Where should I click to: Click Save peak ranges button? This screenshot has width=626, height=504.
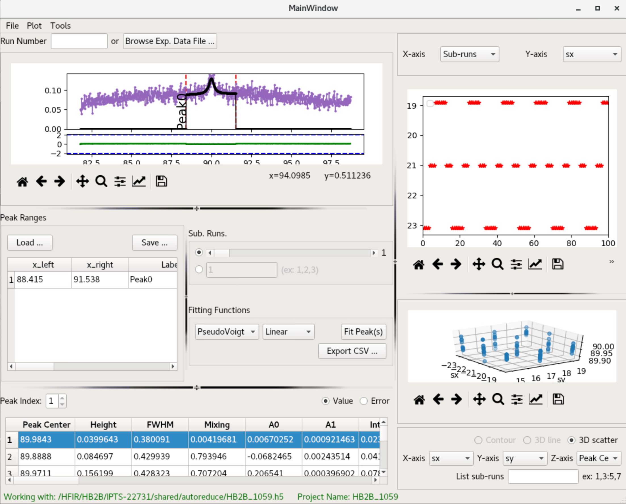154,243
